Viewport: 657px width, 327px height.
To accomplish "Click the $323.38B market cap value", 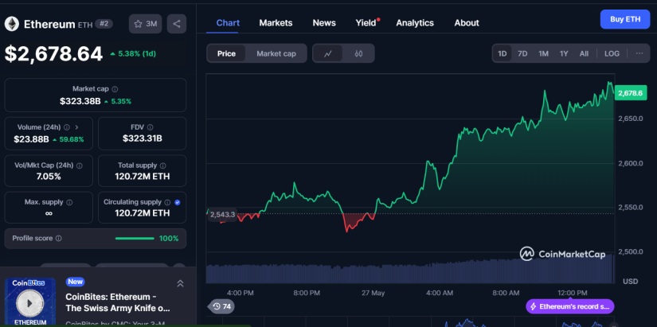I will [80, 101].
